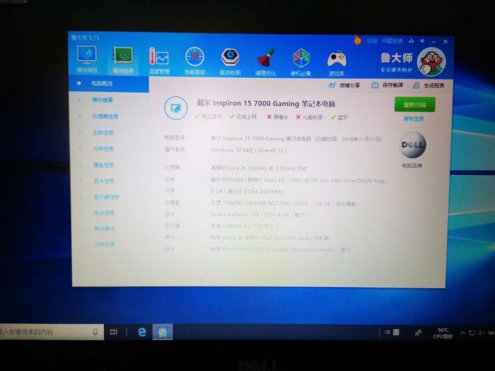Click the THNSNK128GVN8 M.2 disk value

(285, 203)
